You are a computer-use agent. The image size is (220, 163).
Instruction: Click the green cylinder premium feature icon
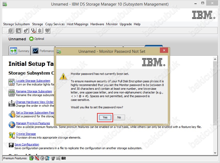[32, 158]
